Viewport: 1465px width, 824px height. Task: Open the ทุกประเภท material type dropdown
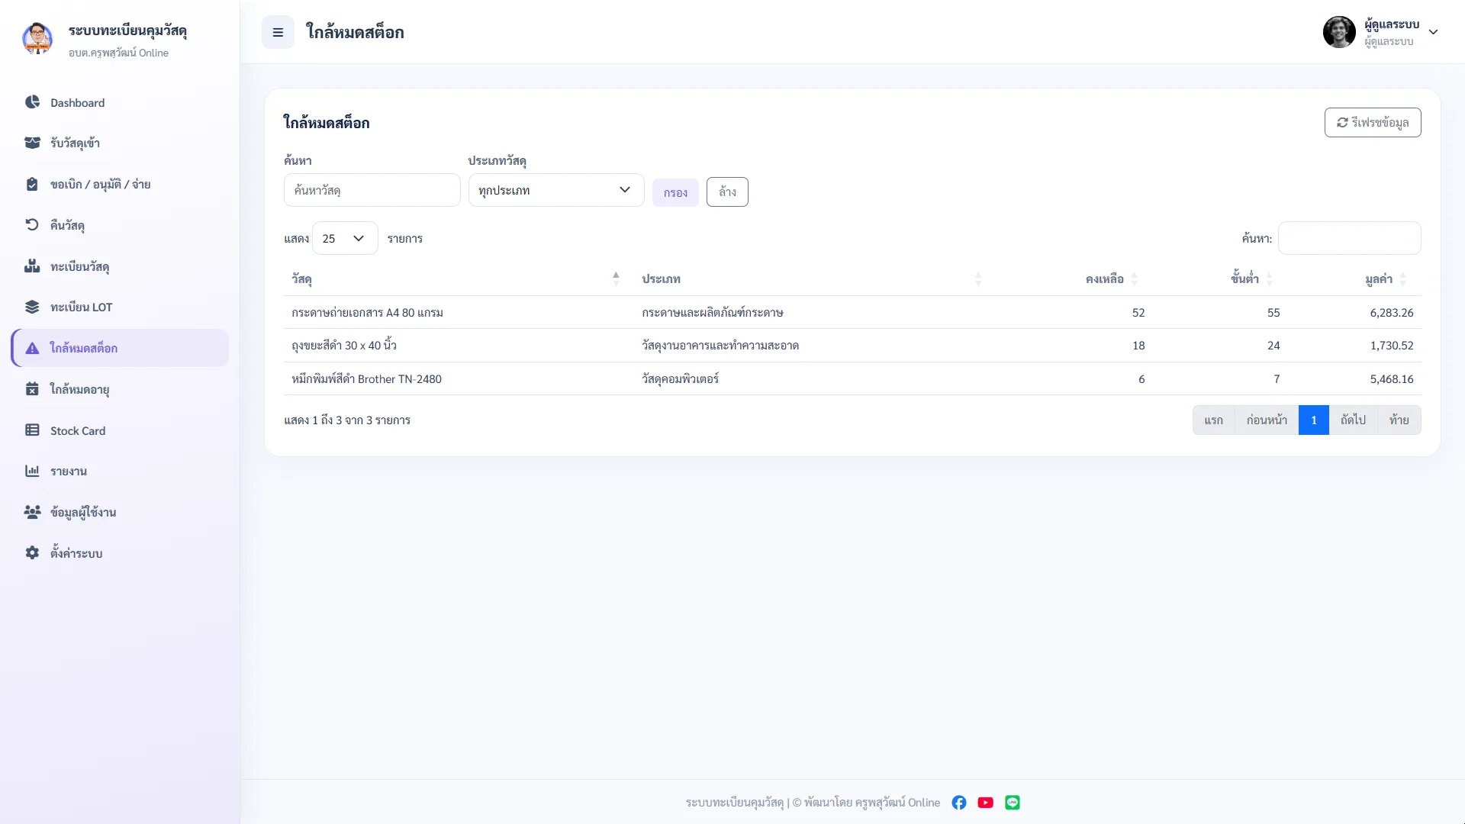pyautogui.click(x=556, y=190)
